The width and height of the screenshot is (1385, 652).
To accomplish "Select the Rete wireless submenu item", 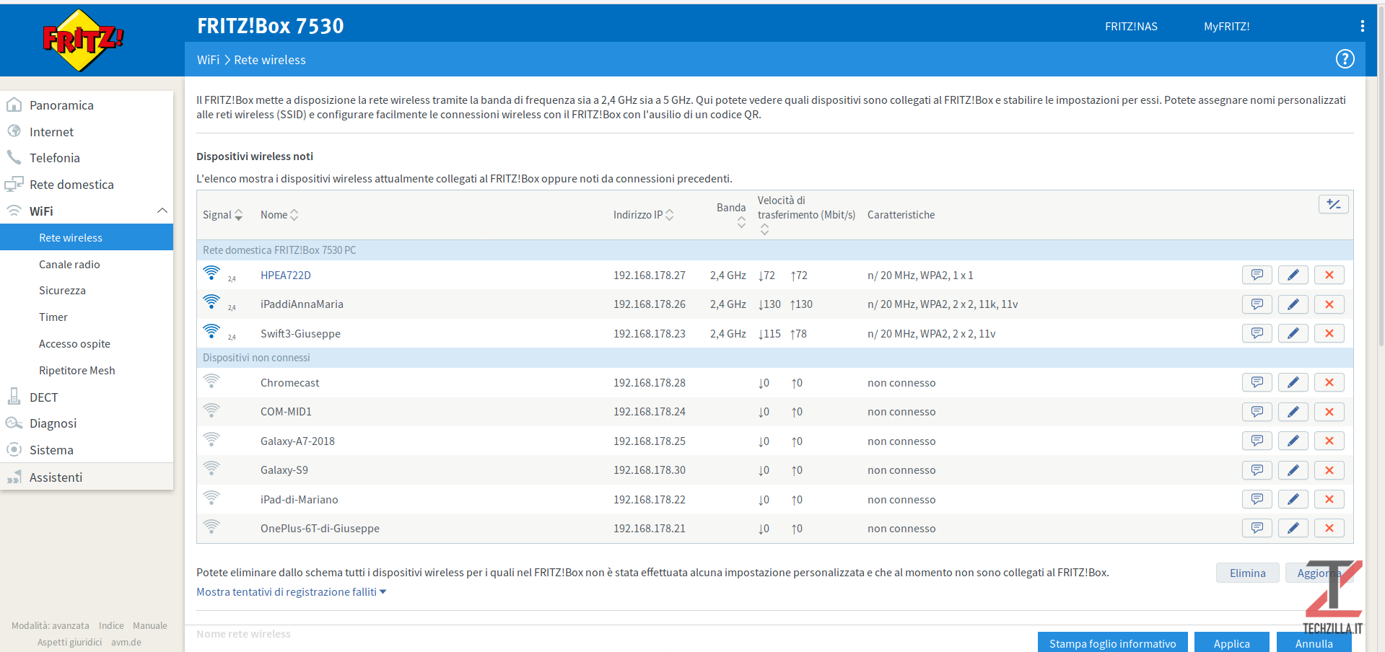I will pyautogui.click(x=87, y=237).
